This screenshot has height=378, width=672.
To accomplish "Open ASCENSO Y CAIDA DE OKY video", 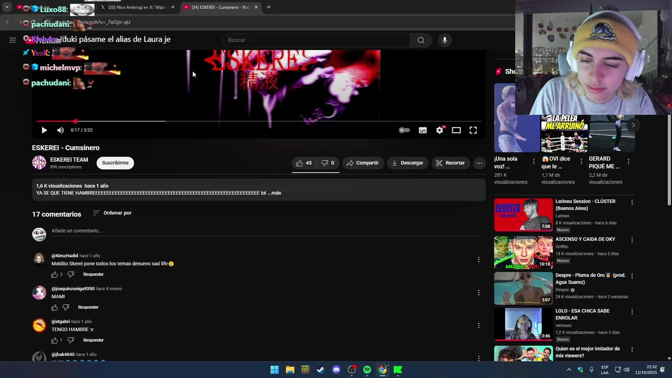I will tap(523, 253).
